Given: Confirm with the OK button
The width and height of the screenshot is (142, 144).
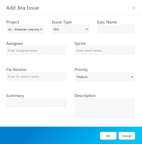Looking at the screenshot, I should tap(108, 136).
